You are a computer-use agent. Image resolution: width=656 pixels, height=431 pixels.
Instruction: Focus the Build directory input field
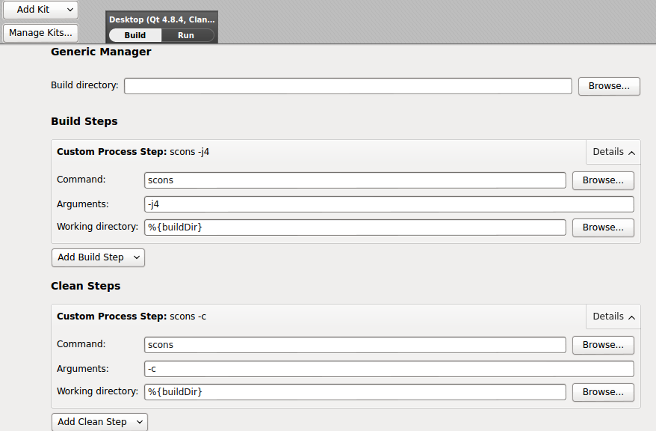348,86
